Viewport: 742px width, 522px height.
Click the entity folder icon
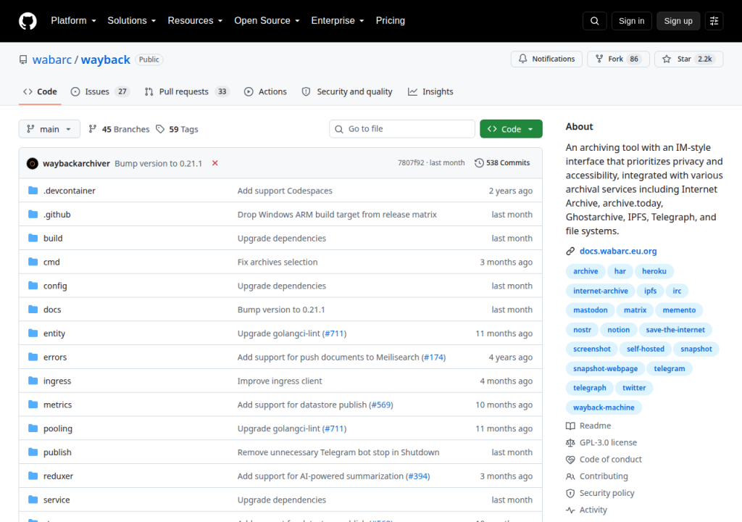point(33,333)
